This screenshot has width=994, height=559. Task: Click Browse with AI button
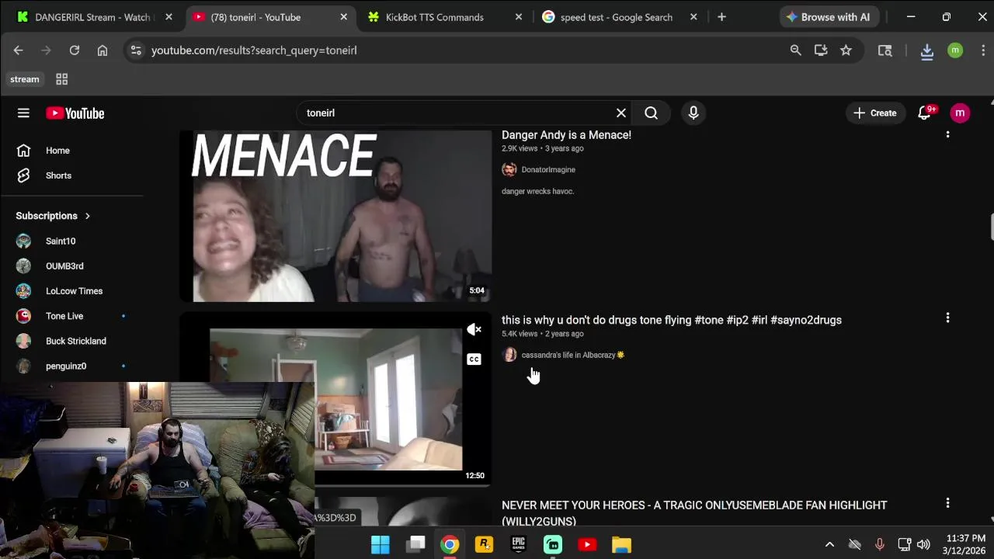pyautogui.click(x=828, y=17)
